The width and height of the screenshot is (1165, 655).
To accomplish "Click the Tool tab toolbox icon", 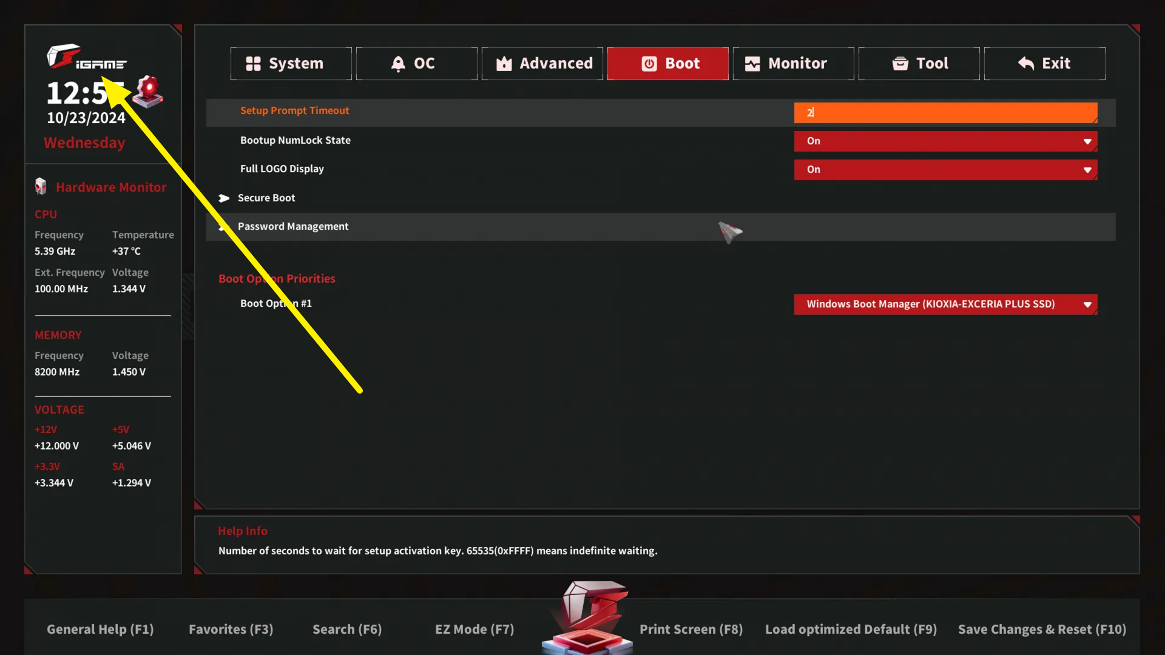I will (x=900, y=64).
